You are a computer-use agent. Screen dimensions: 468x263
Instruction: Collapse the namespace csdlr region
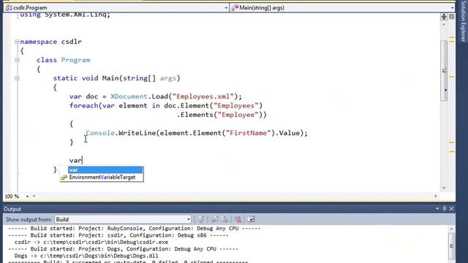[17, 42]
